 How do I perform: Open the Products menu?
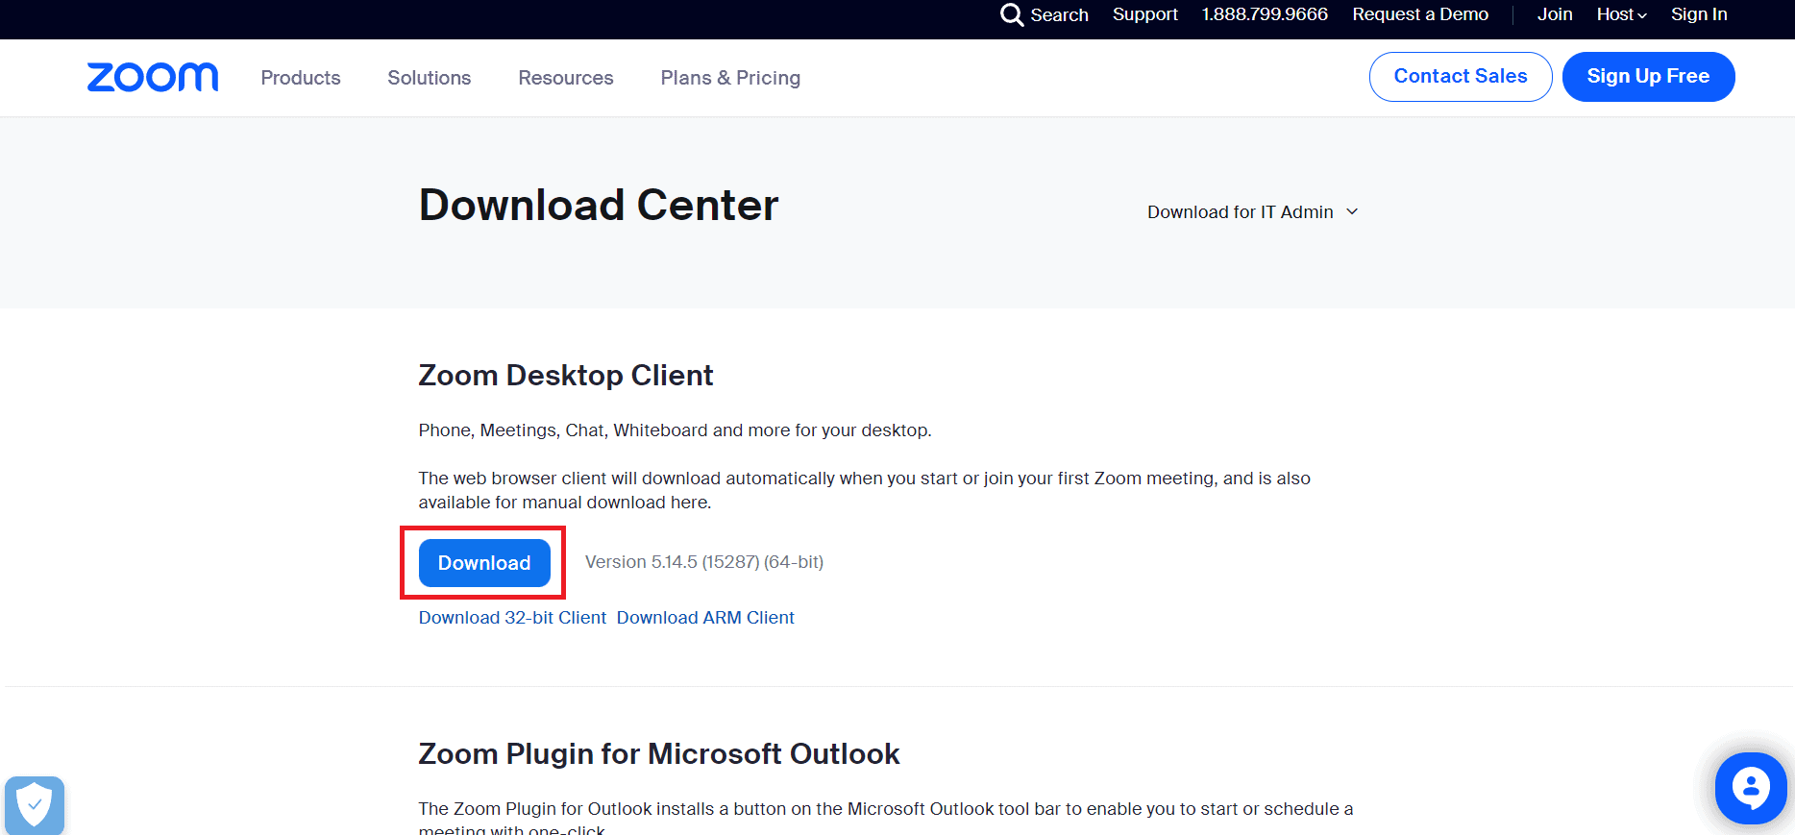tap(301, 78)
